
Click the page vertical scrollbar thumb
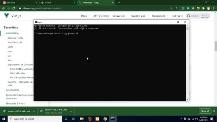[x=216, y=46]
